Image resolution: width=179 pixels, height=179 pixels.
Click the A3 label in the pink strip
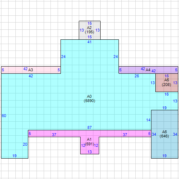pos(30,70)
